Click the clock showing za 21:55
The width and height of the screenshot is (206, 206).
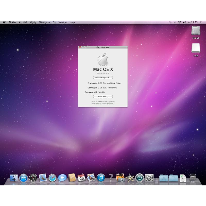click(193, 22)
